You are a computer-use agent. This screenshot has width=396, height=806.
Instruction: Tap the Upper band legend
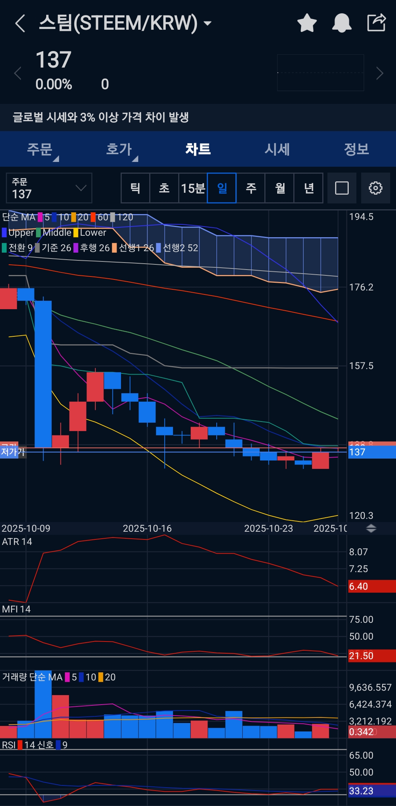18,232
